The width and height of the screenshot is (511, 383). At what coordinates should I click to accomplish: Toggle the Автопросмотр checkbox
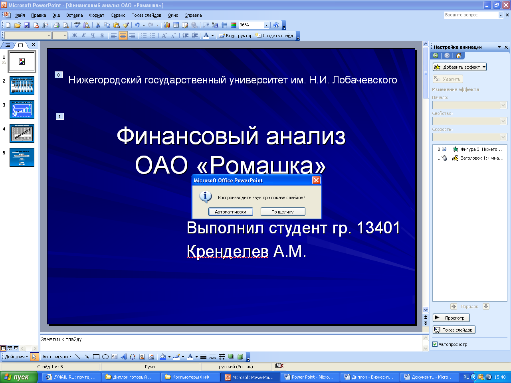pos(435,344)
